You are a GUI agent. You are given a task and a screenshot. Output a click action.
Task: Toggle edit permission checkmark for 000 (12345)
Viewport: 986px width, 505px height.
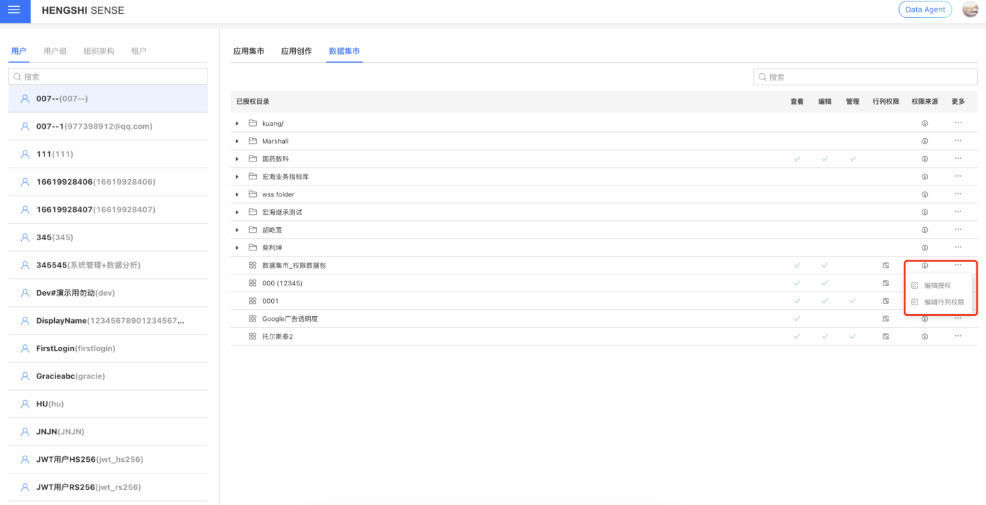825,283
